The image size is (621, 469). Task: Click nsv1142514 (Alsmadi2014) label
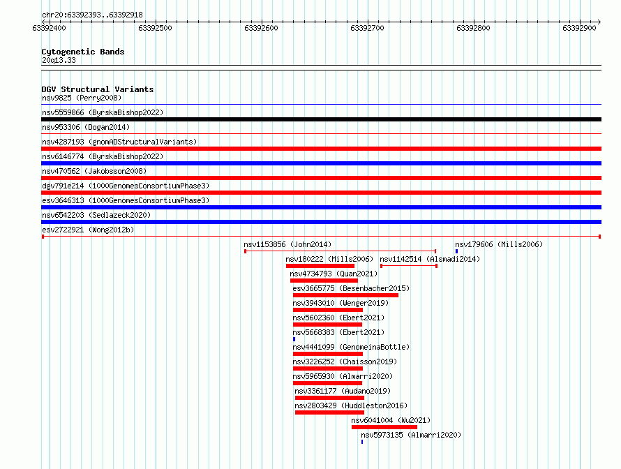point(430,259)
